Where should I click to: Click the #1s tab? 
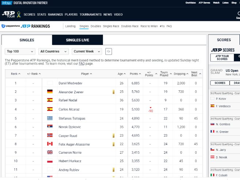tap(162, 26)
